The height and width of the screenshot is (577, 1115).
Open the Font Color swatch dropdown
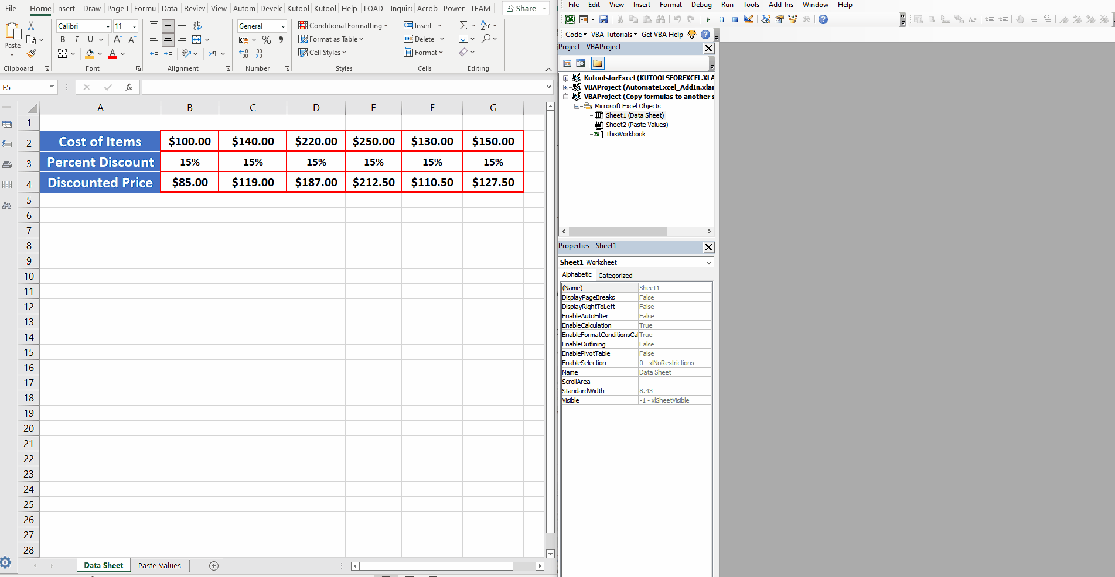coord(122,54)
